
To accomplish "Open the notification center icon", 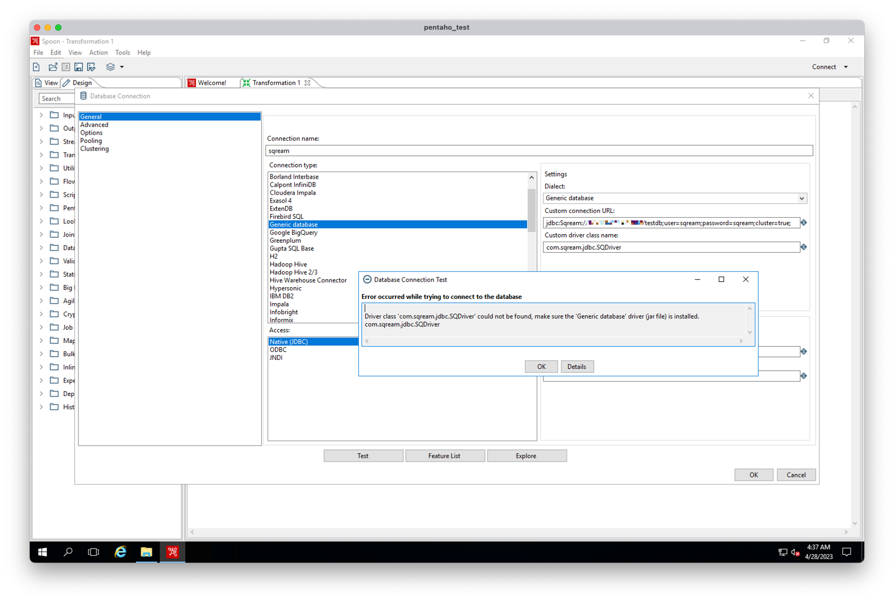I will tap(846, 552).
